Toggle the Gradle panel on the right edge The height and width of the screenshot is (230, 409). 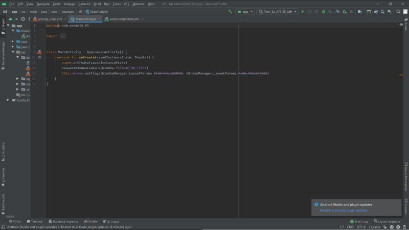(x=406, y=24)
